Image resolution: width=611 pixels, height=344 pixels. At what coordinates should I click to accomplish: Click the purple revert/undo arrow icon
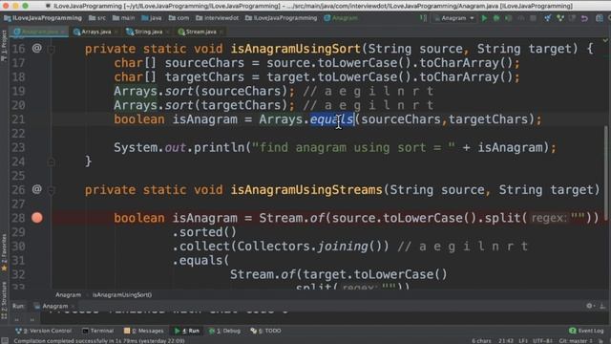[584, 18]
